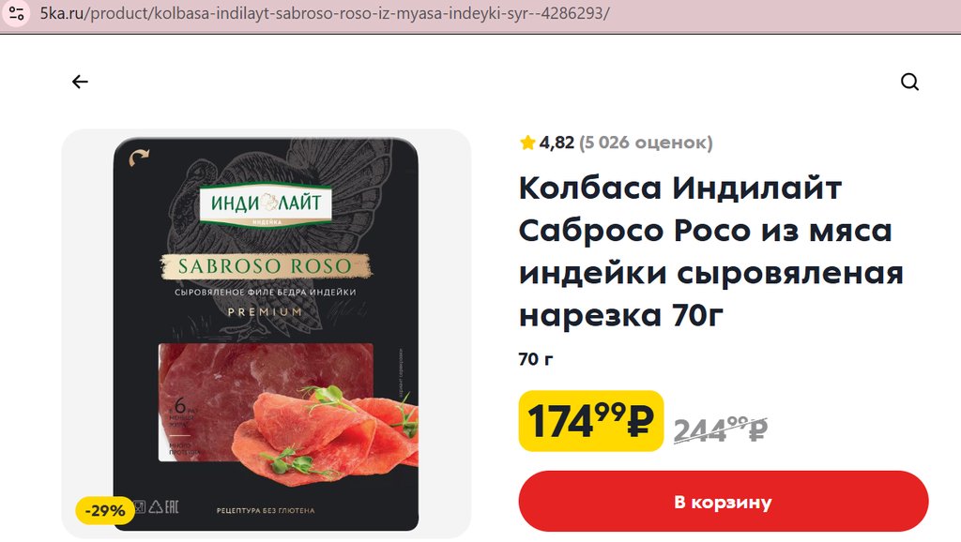The image size is (961, 542).
Task: Click the yellow rating star icon
Action: tap(527, 143)
